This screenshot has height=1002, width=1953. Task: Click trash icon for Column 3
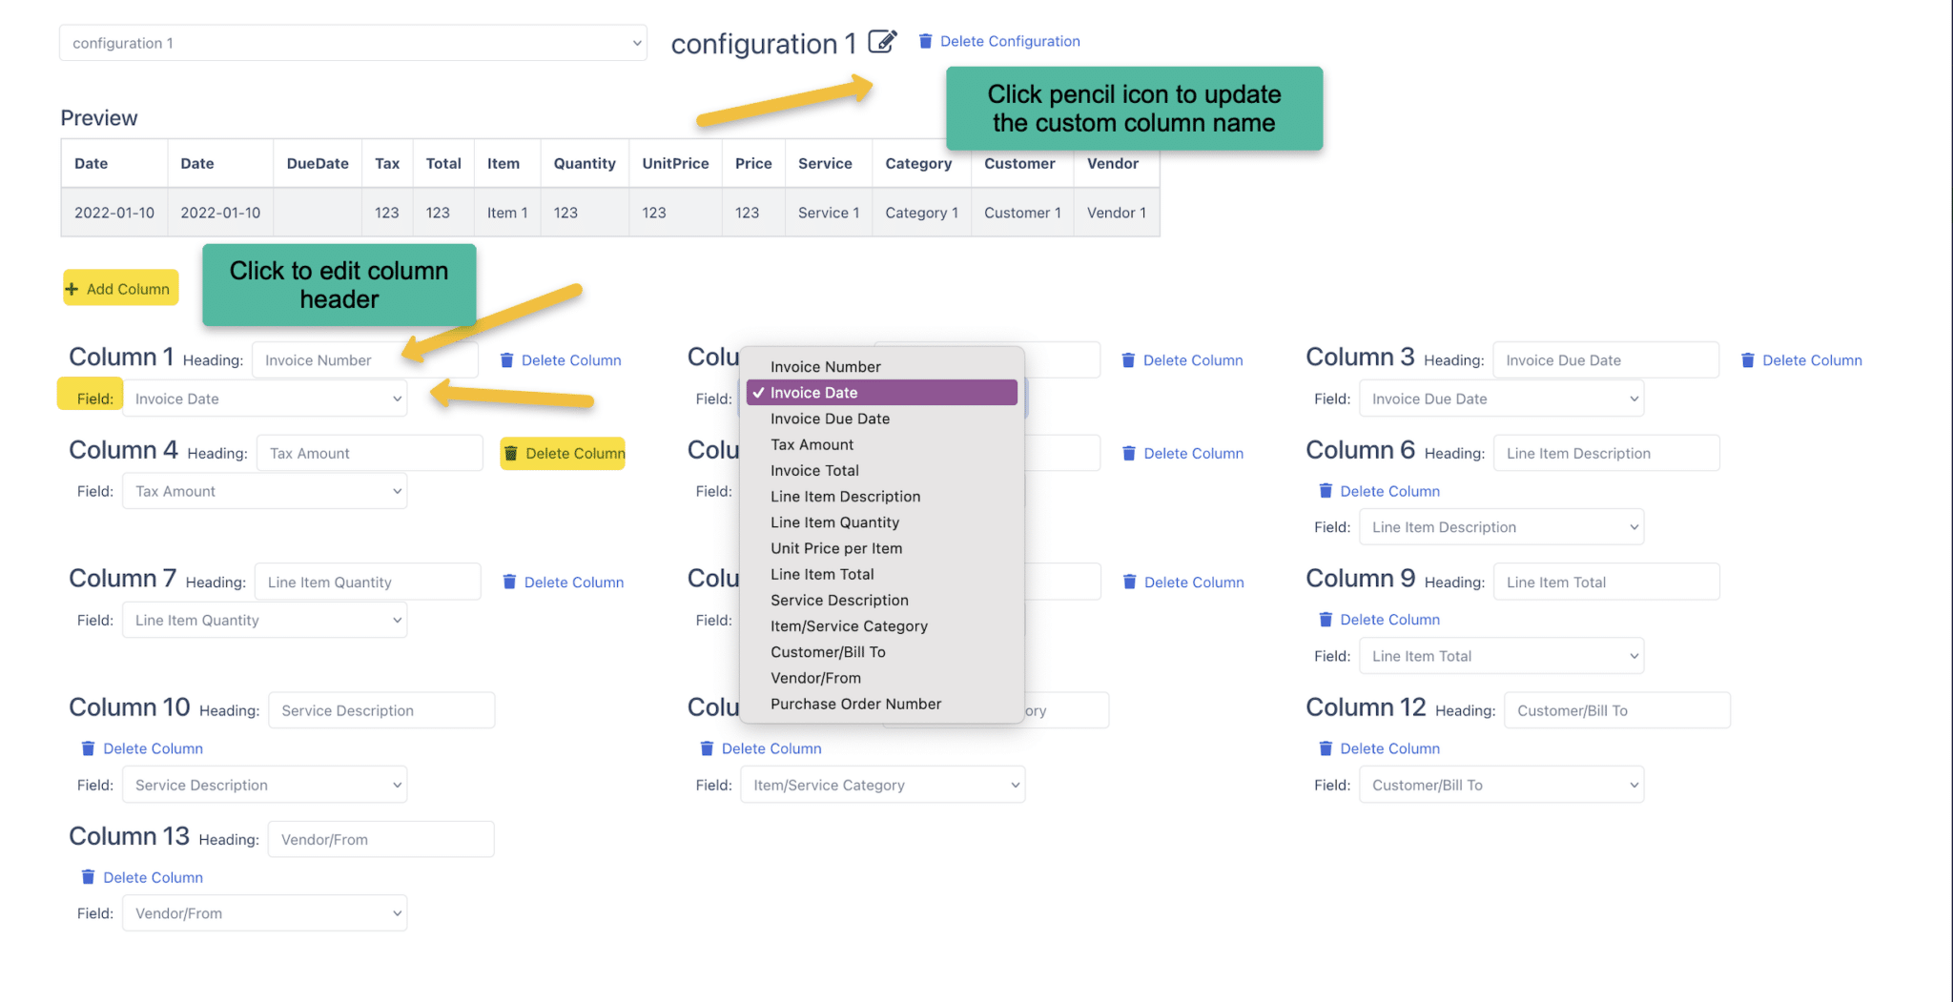click(x=1748, y=360)
